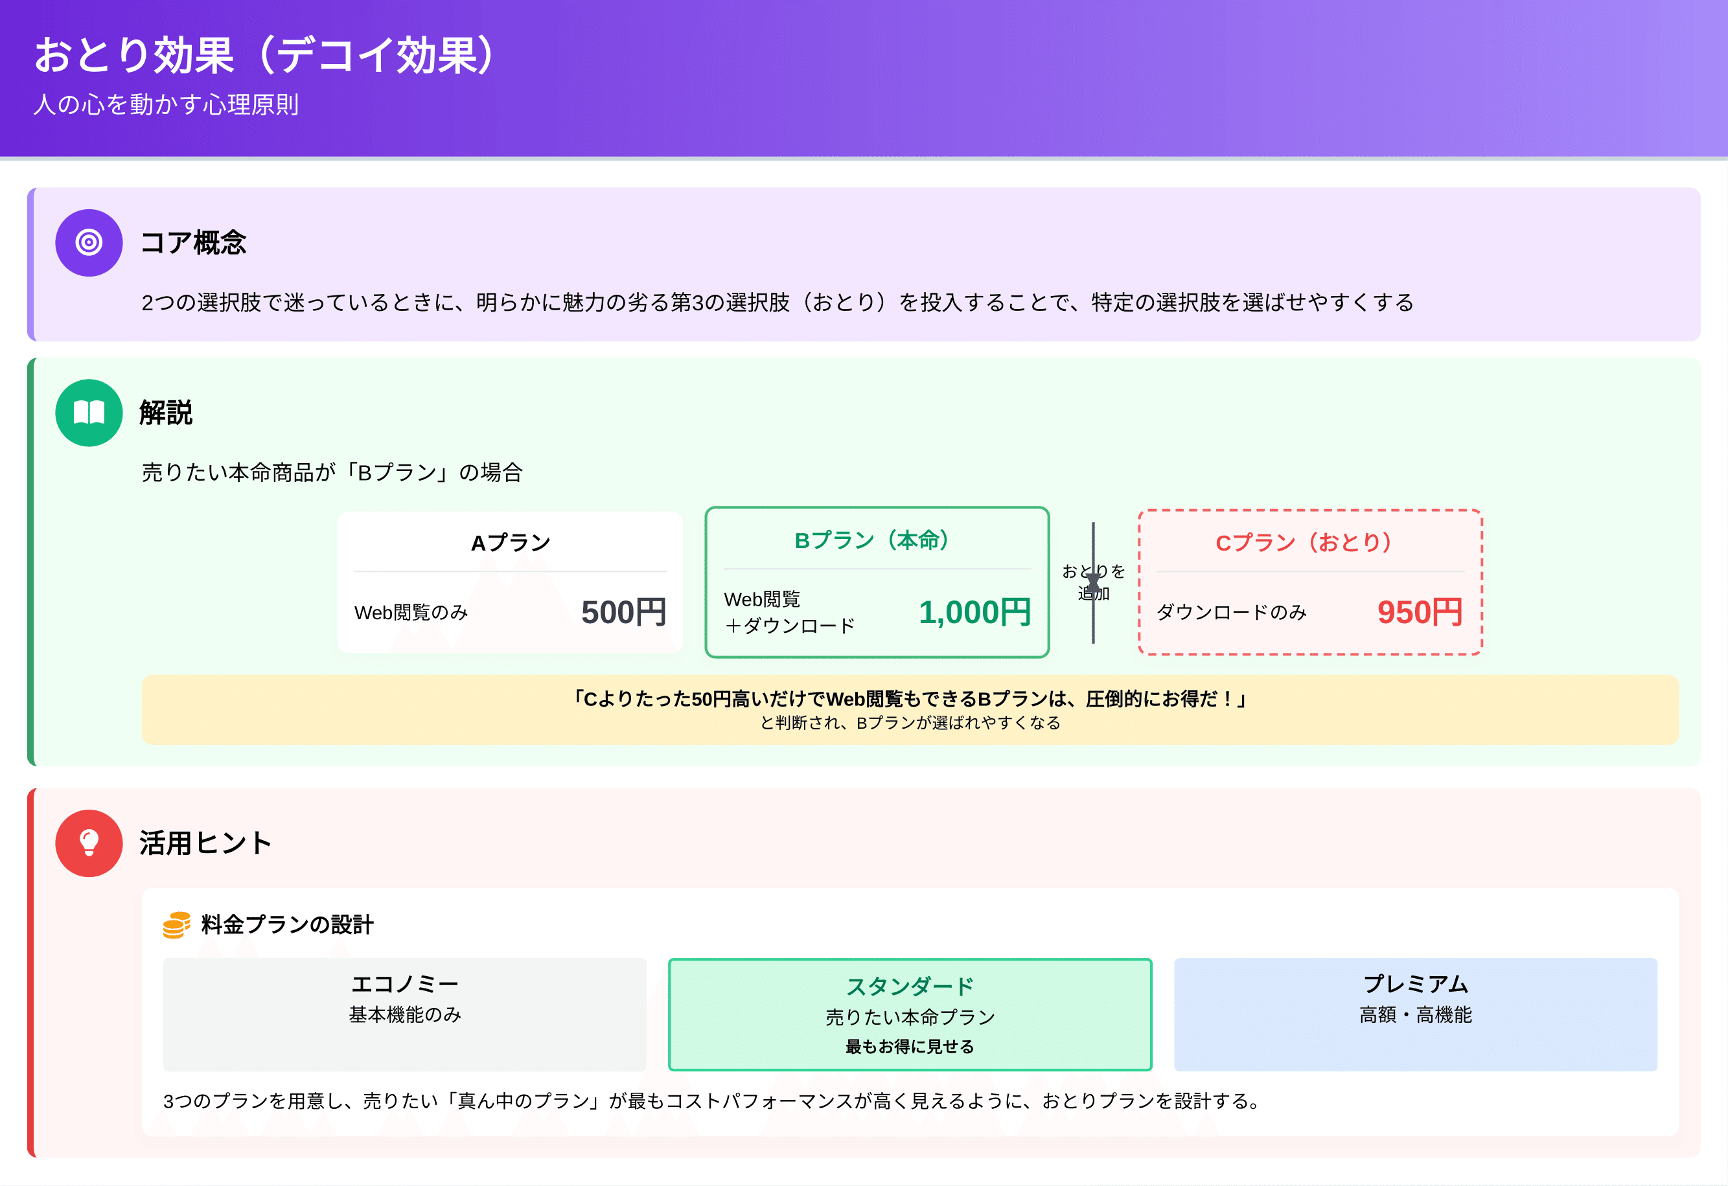
Task: Click the line と判断され、Bプランが選ばれやすくなる
Action: pyautogui.click(x=910, y=723)
